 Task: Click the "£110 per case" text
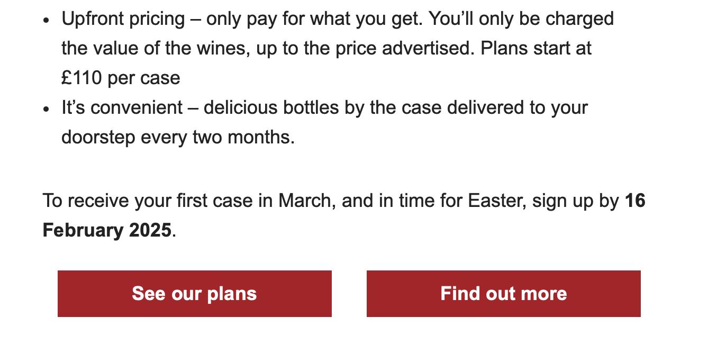point(121,78)
